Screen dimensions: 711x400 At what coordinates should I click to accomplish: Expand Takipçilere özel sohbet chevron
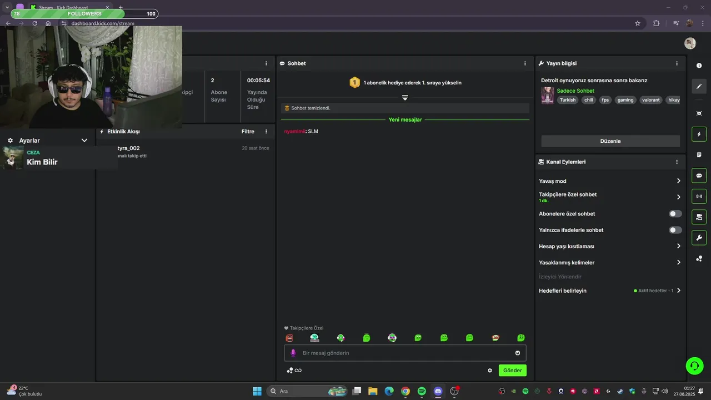click(678, 197)
